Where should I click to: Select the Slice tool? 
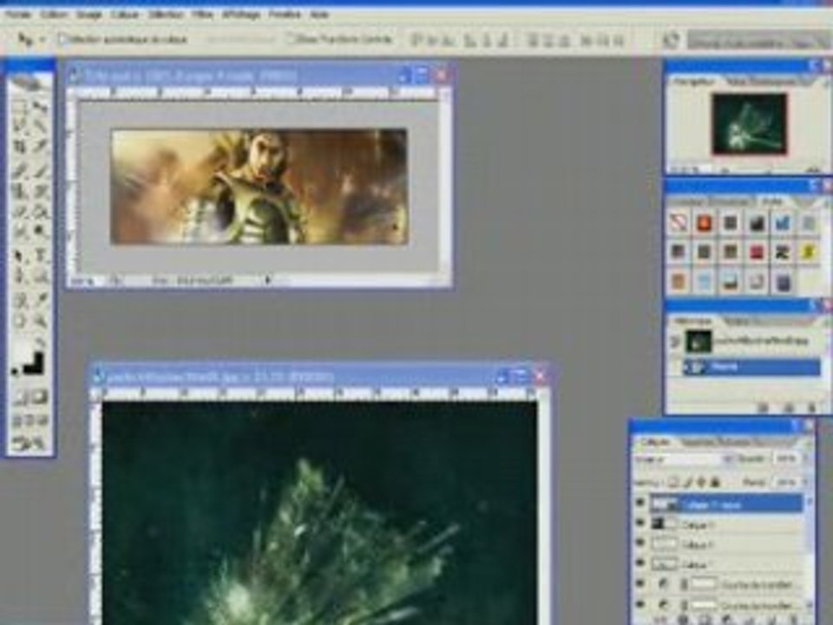click(x=40, y=146)
